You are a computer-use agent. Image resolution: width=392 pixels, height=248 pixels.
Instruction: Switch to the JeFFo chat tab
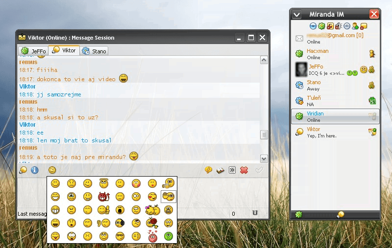[33, 51]
